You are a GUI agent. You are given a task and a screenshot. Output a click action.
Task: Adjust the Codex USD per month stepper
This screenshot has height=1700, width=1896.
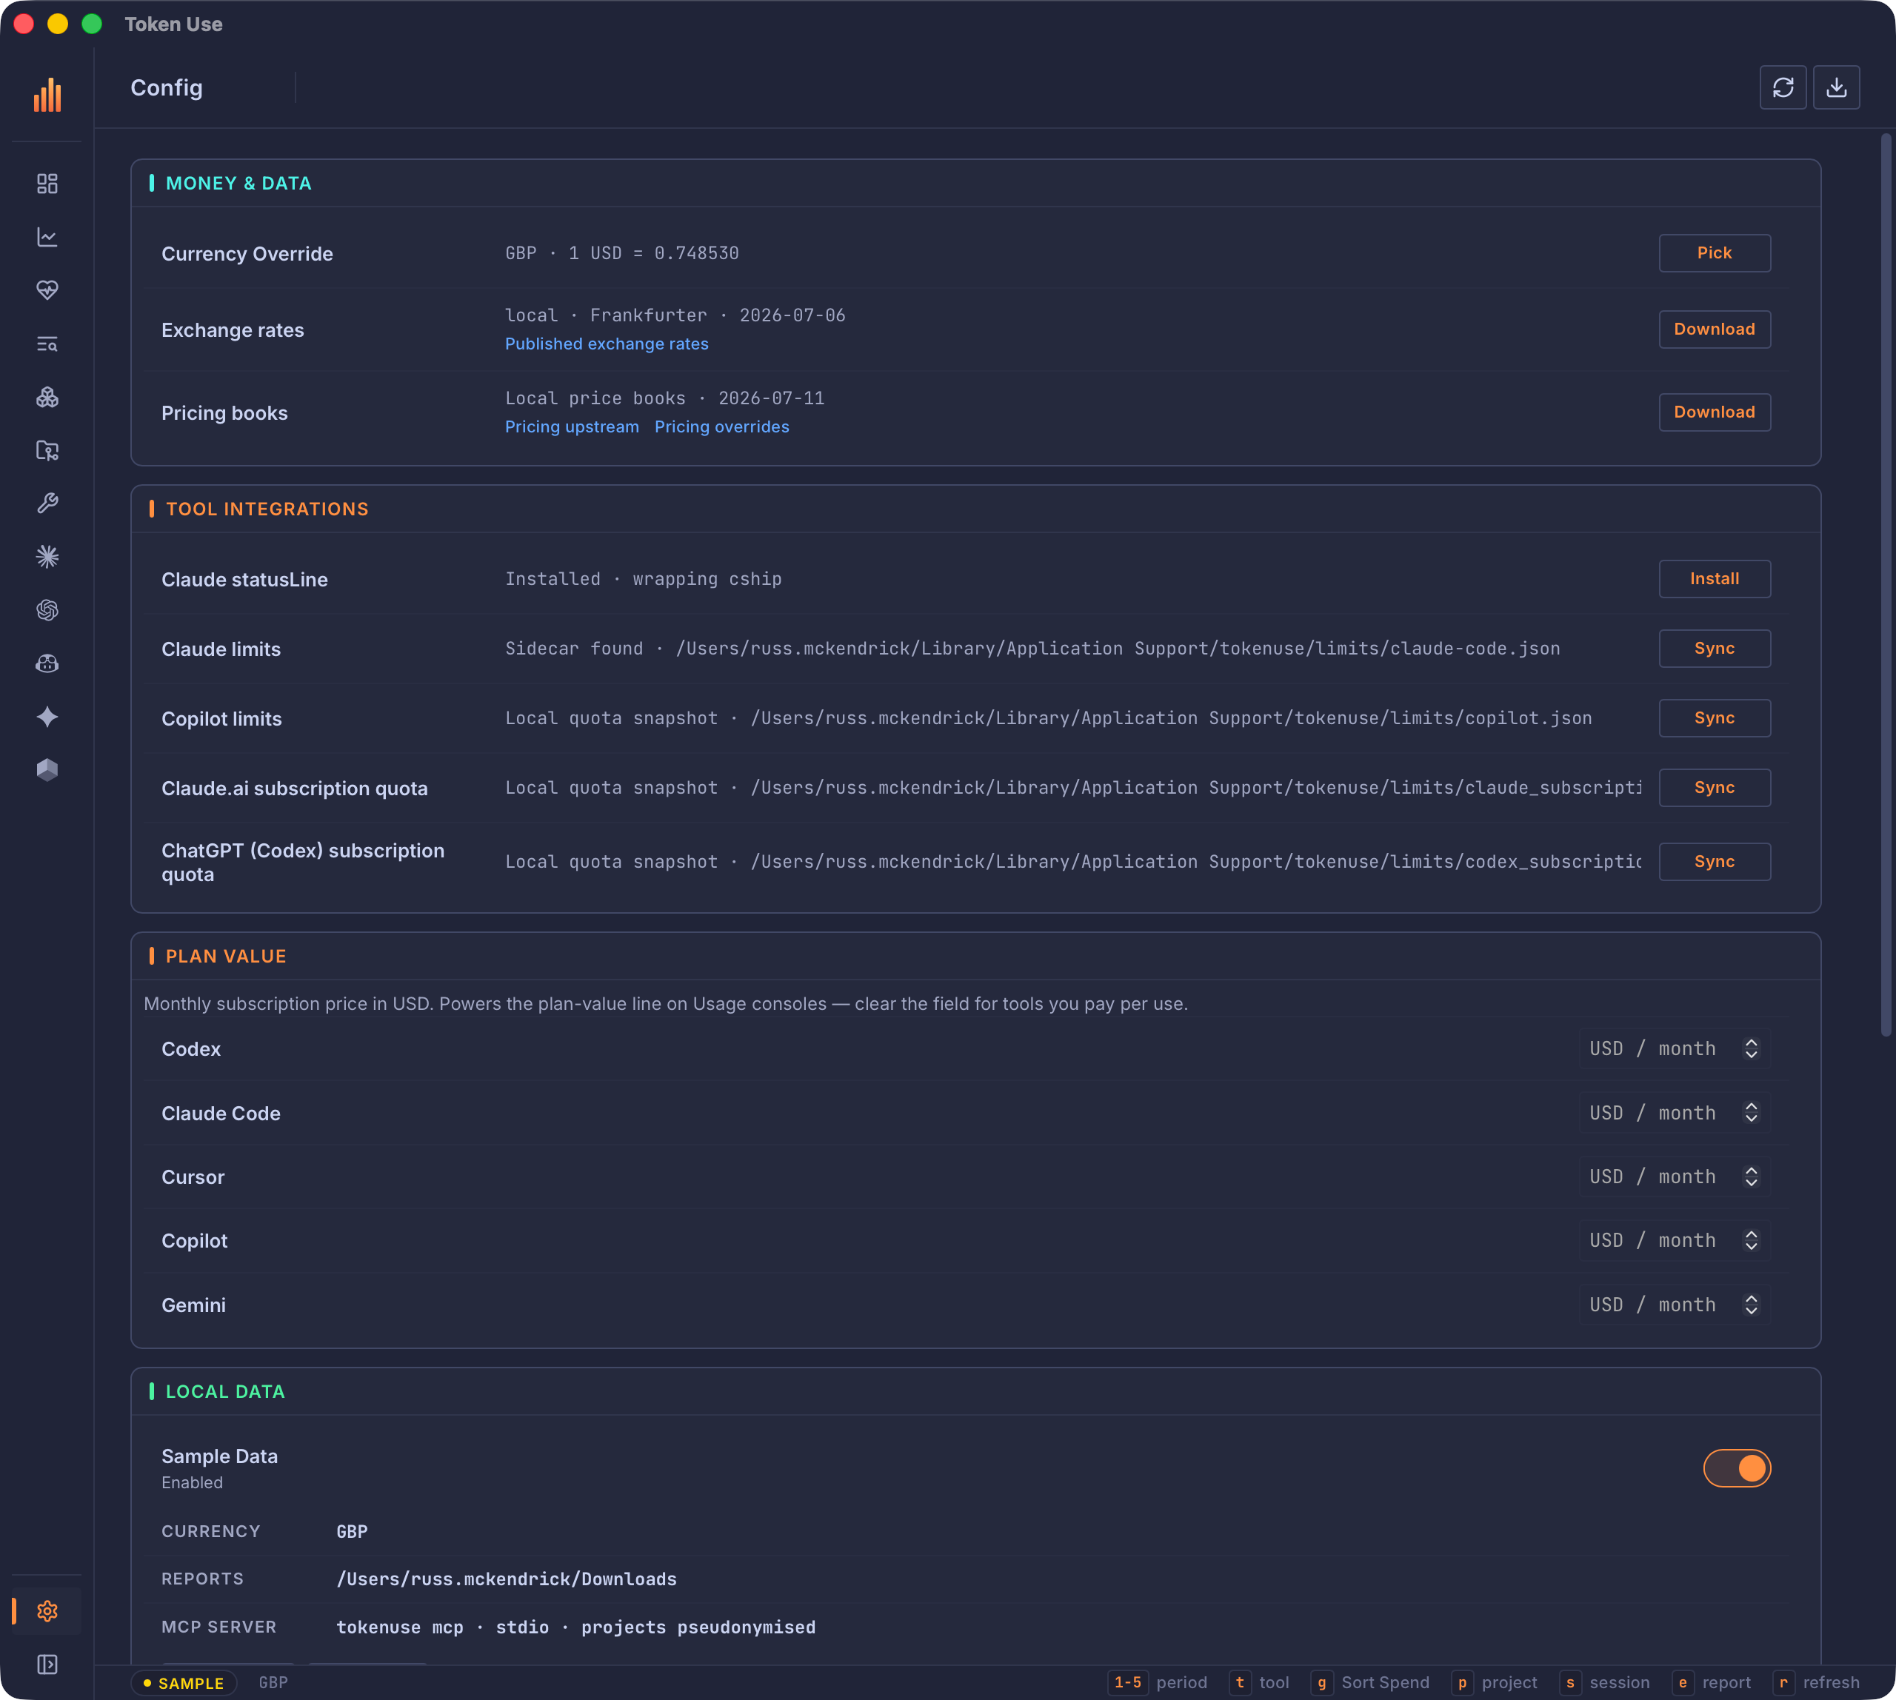tap(1751, 1049)
